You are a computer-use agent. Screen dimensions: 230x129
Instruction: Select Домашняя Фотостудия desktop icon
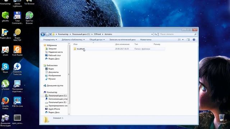click(x=5, y=120)
